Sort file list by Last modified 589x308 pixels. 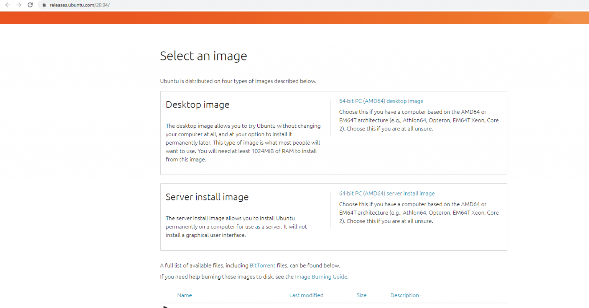306,295
